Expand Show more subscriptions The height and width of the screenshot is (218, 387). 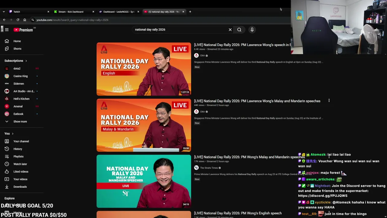tap(20, 121)
